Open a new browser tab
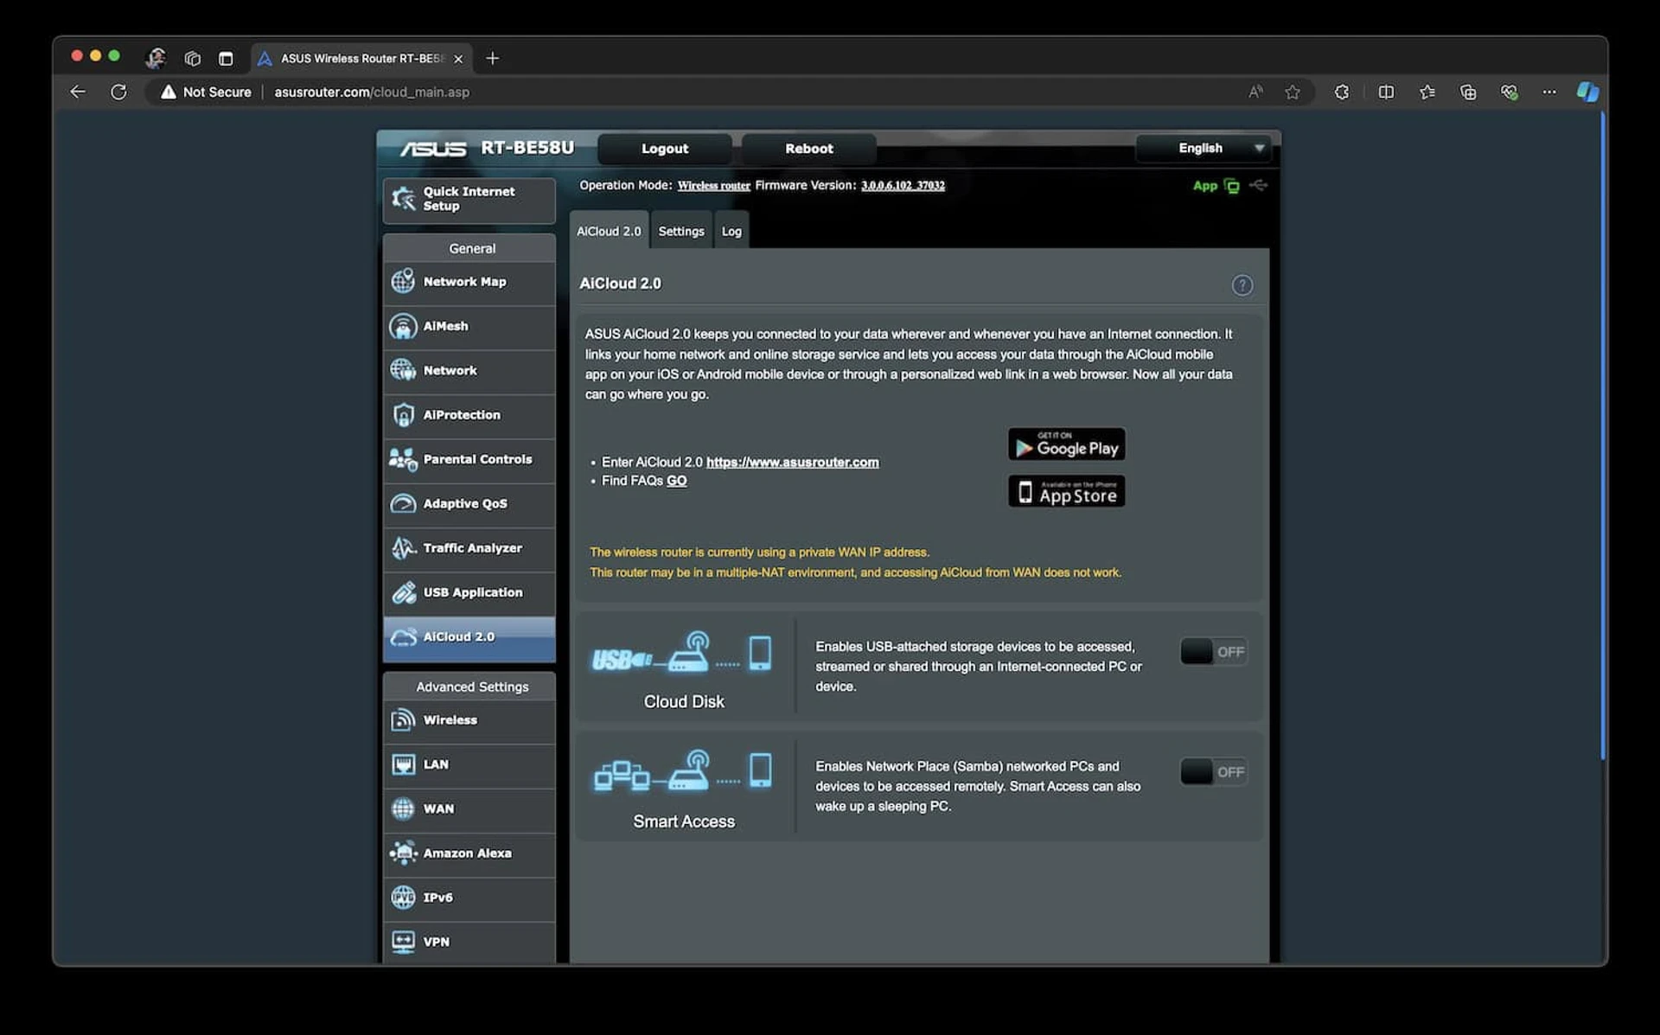The image size is (1660, 1035). click(492, 58)
